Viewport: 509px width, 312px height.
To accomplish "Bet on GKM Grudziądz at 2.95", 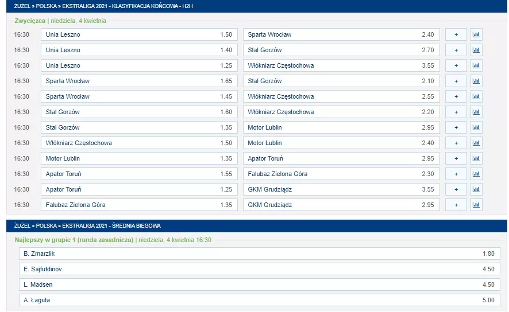I will [341, 205].
